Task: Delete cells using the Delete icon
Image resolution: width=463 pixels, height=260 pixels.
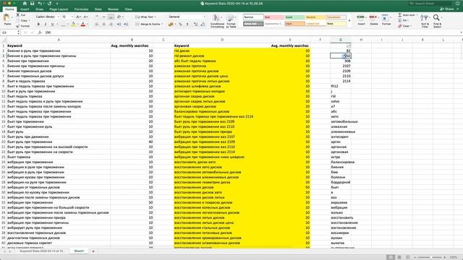Action: (373, 20)
